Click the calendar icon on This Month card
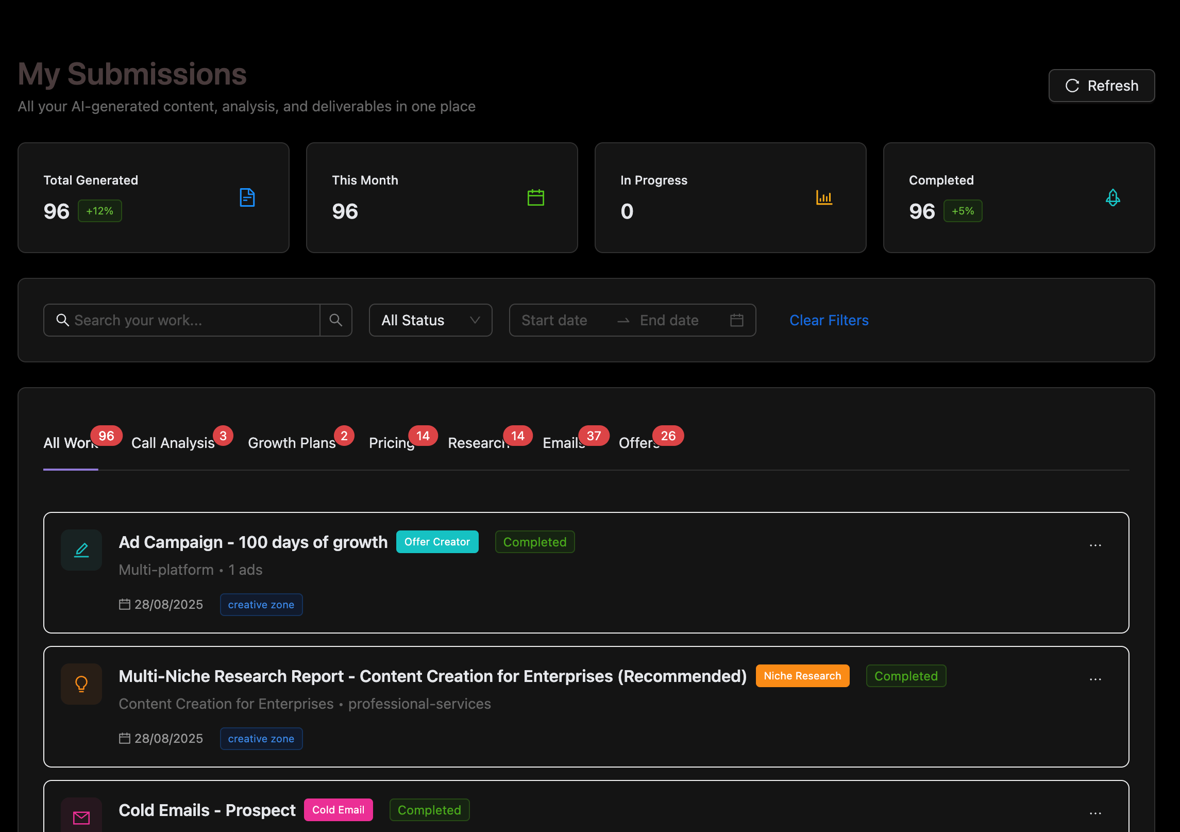The image size is (1180, 832). 536,197
